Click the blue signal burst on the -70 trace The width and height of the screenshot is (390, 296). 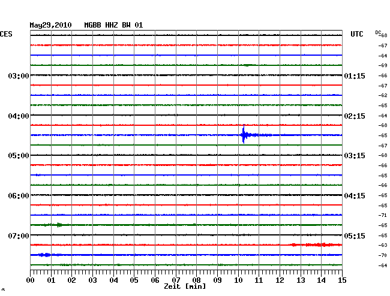(45, 255)
